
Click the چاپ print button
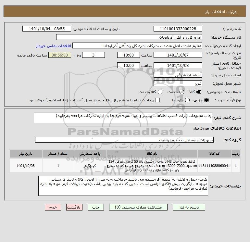point(96,207)
